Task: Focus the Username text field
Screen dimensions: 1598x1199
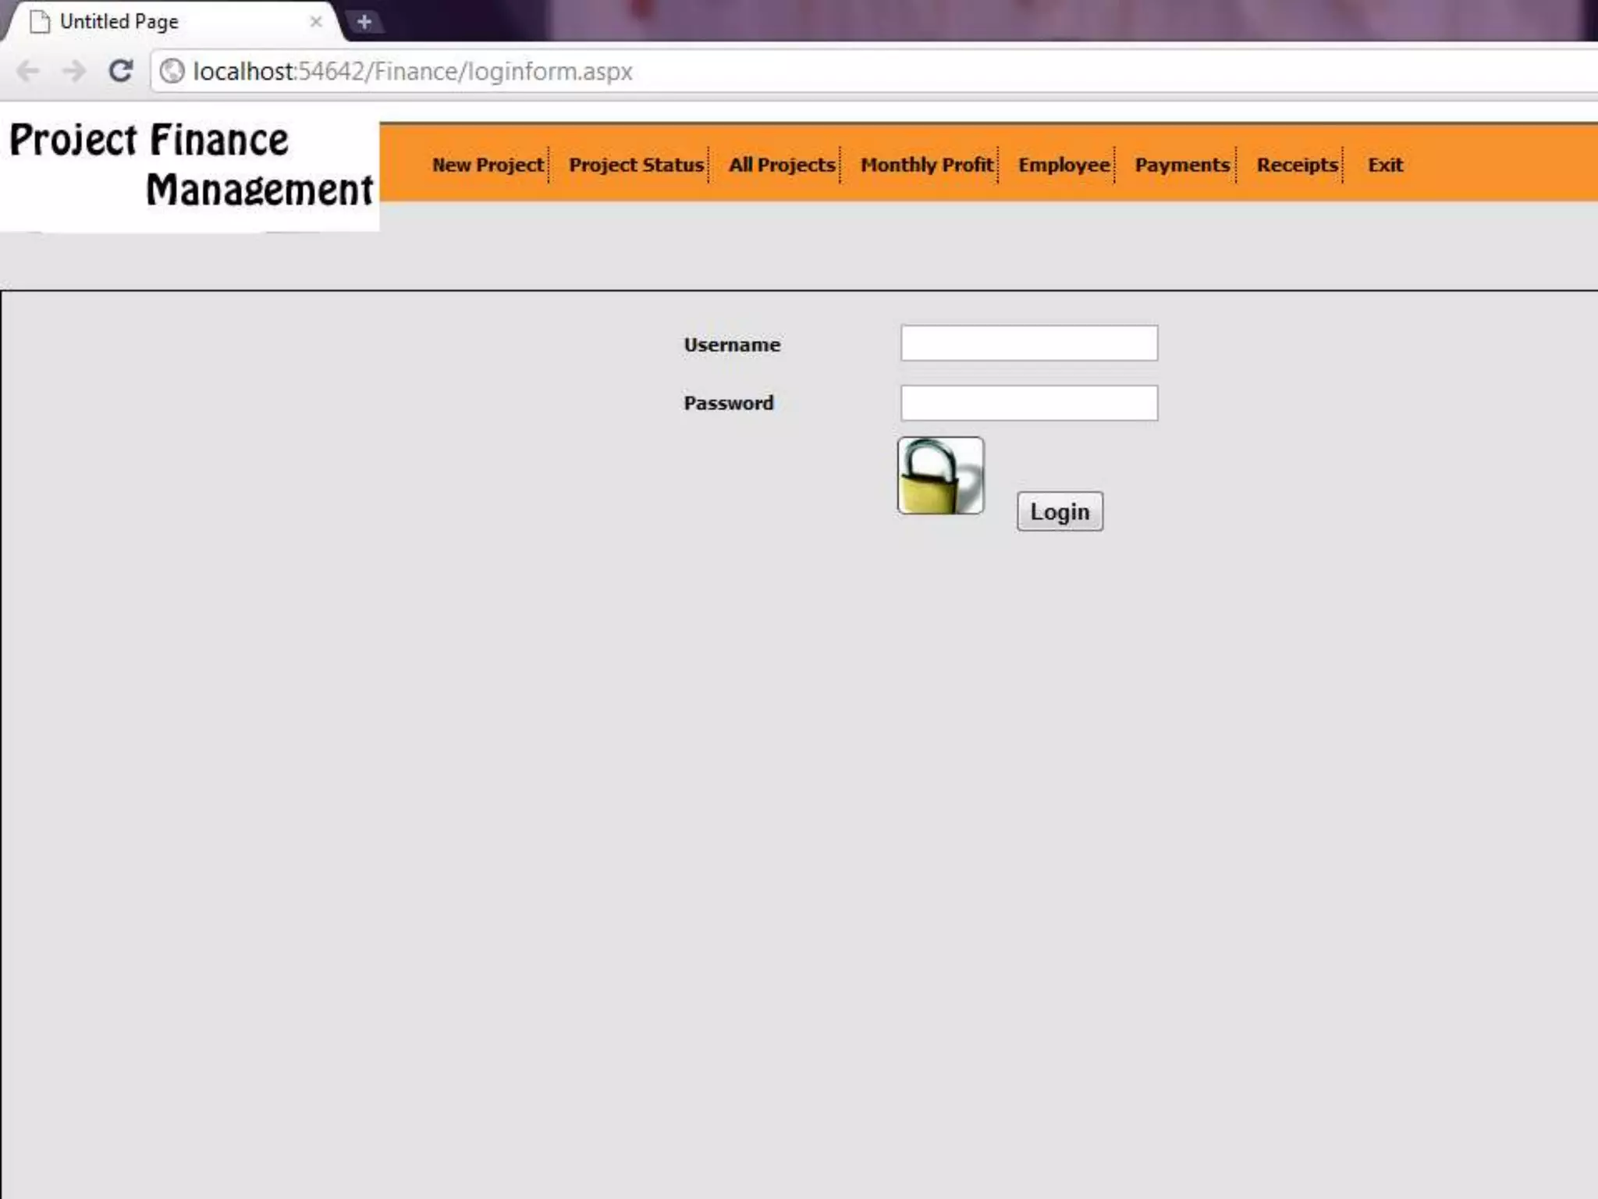Action: (1028, 343)
